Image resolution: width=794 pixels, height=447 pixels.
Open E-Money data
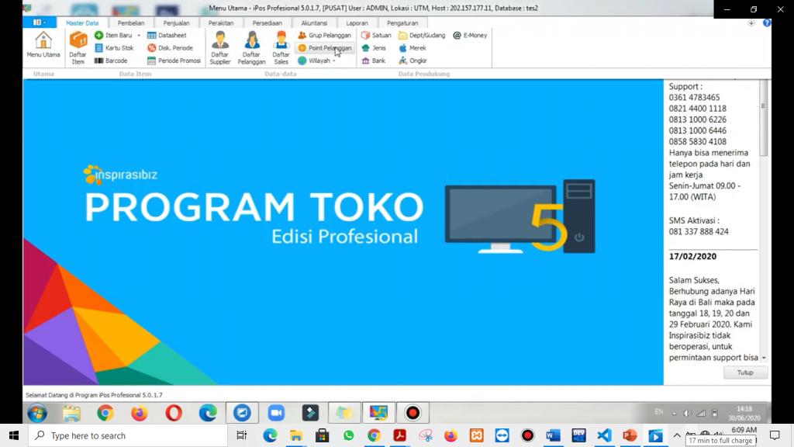(x=470, y=35)
